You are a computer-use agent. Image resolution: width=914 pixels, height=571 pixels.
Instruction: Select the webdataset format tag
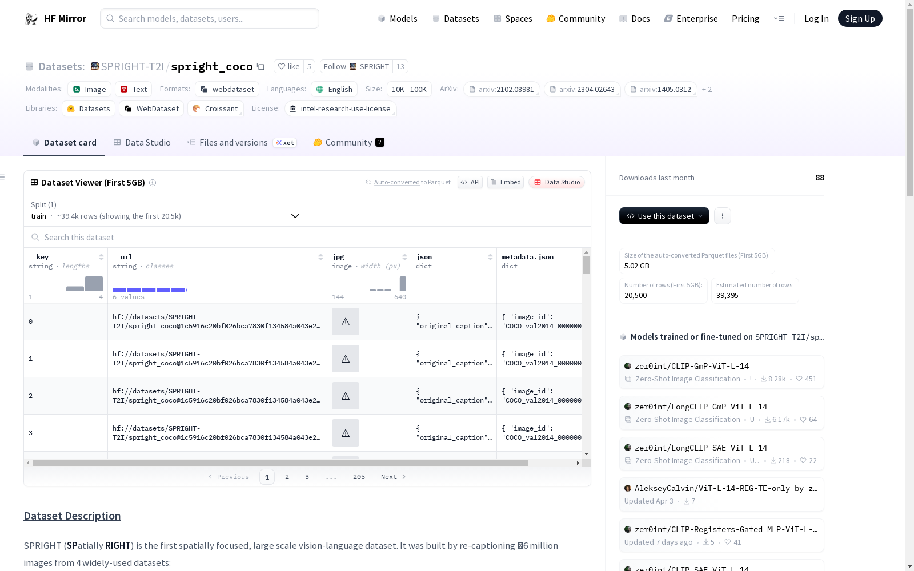click(227, 89)
